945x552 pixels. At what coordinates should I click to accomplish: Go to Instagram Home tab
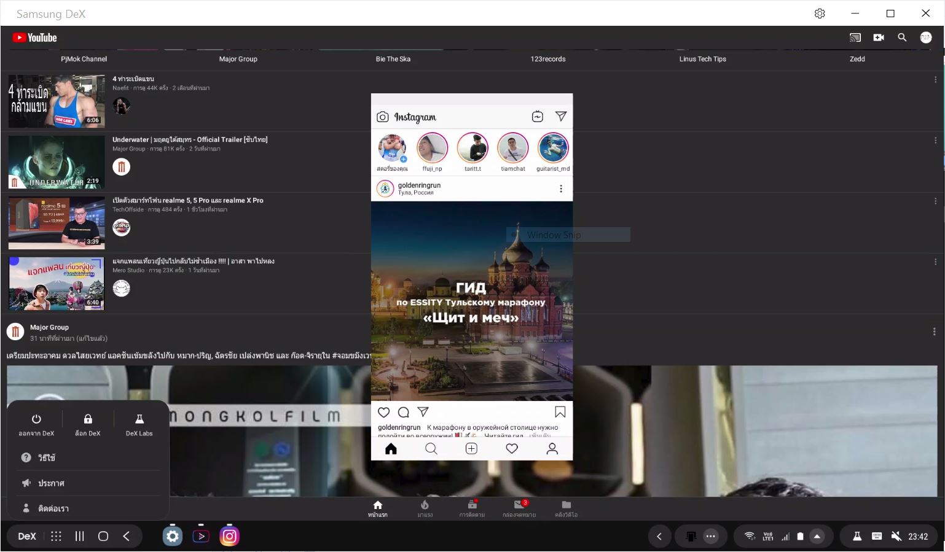coord(391,449)
